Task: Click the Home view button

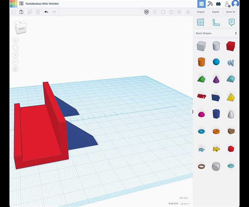Action: coord(16,41)
